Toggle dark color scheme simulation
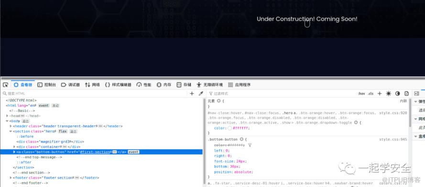This screenshot has height=187, width=425. click(398, 94)
